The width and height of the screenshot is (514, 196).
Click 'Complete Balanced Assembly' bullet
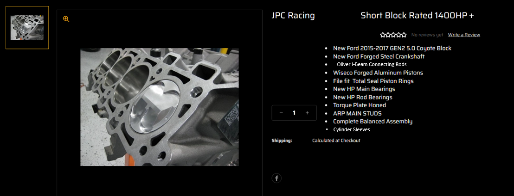(x=373, y=122)
